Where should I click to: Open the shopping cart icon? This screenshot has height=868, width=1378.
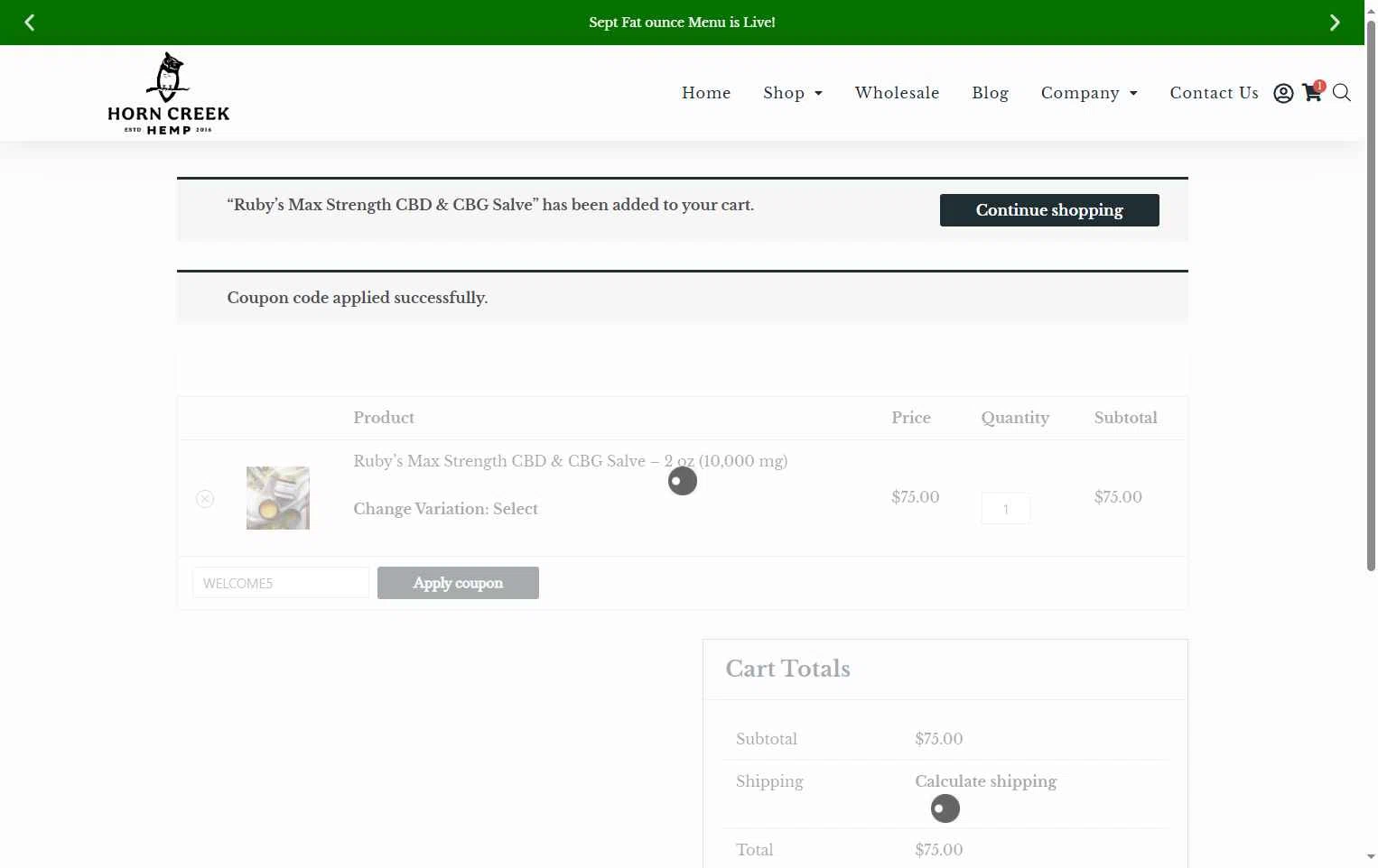tap(1312, 92)
